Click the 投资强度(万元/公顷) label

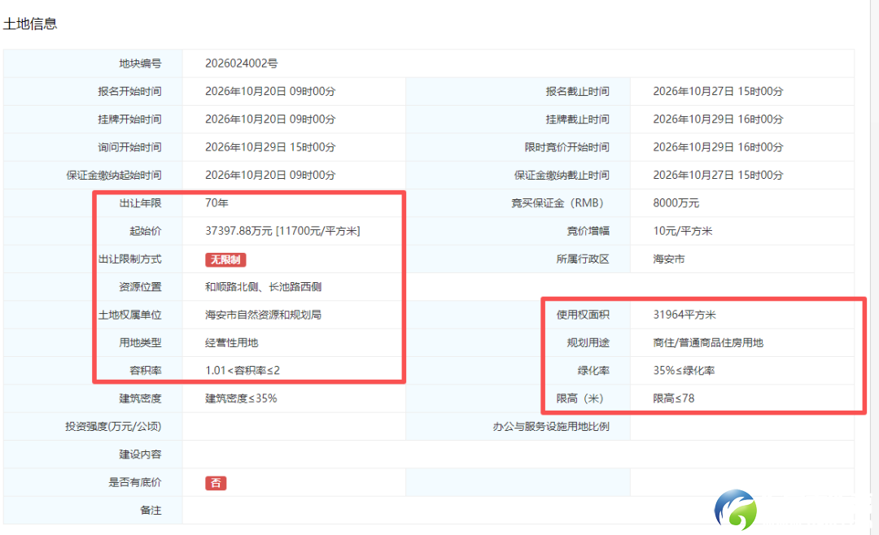113,427
